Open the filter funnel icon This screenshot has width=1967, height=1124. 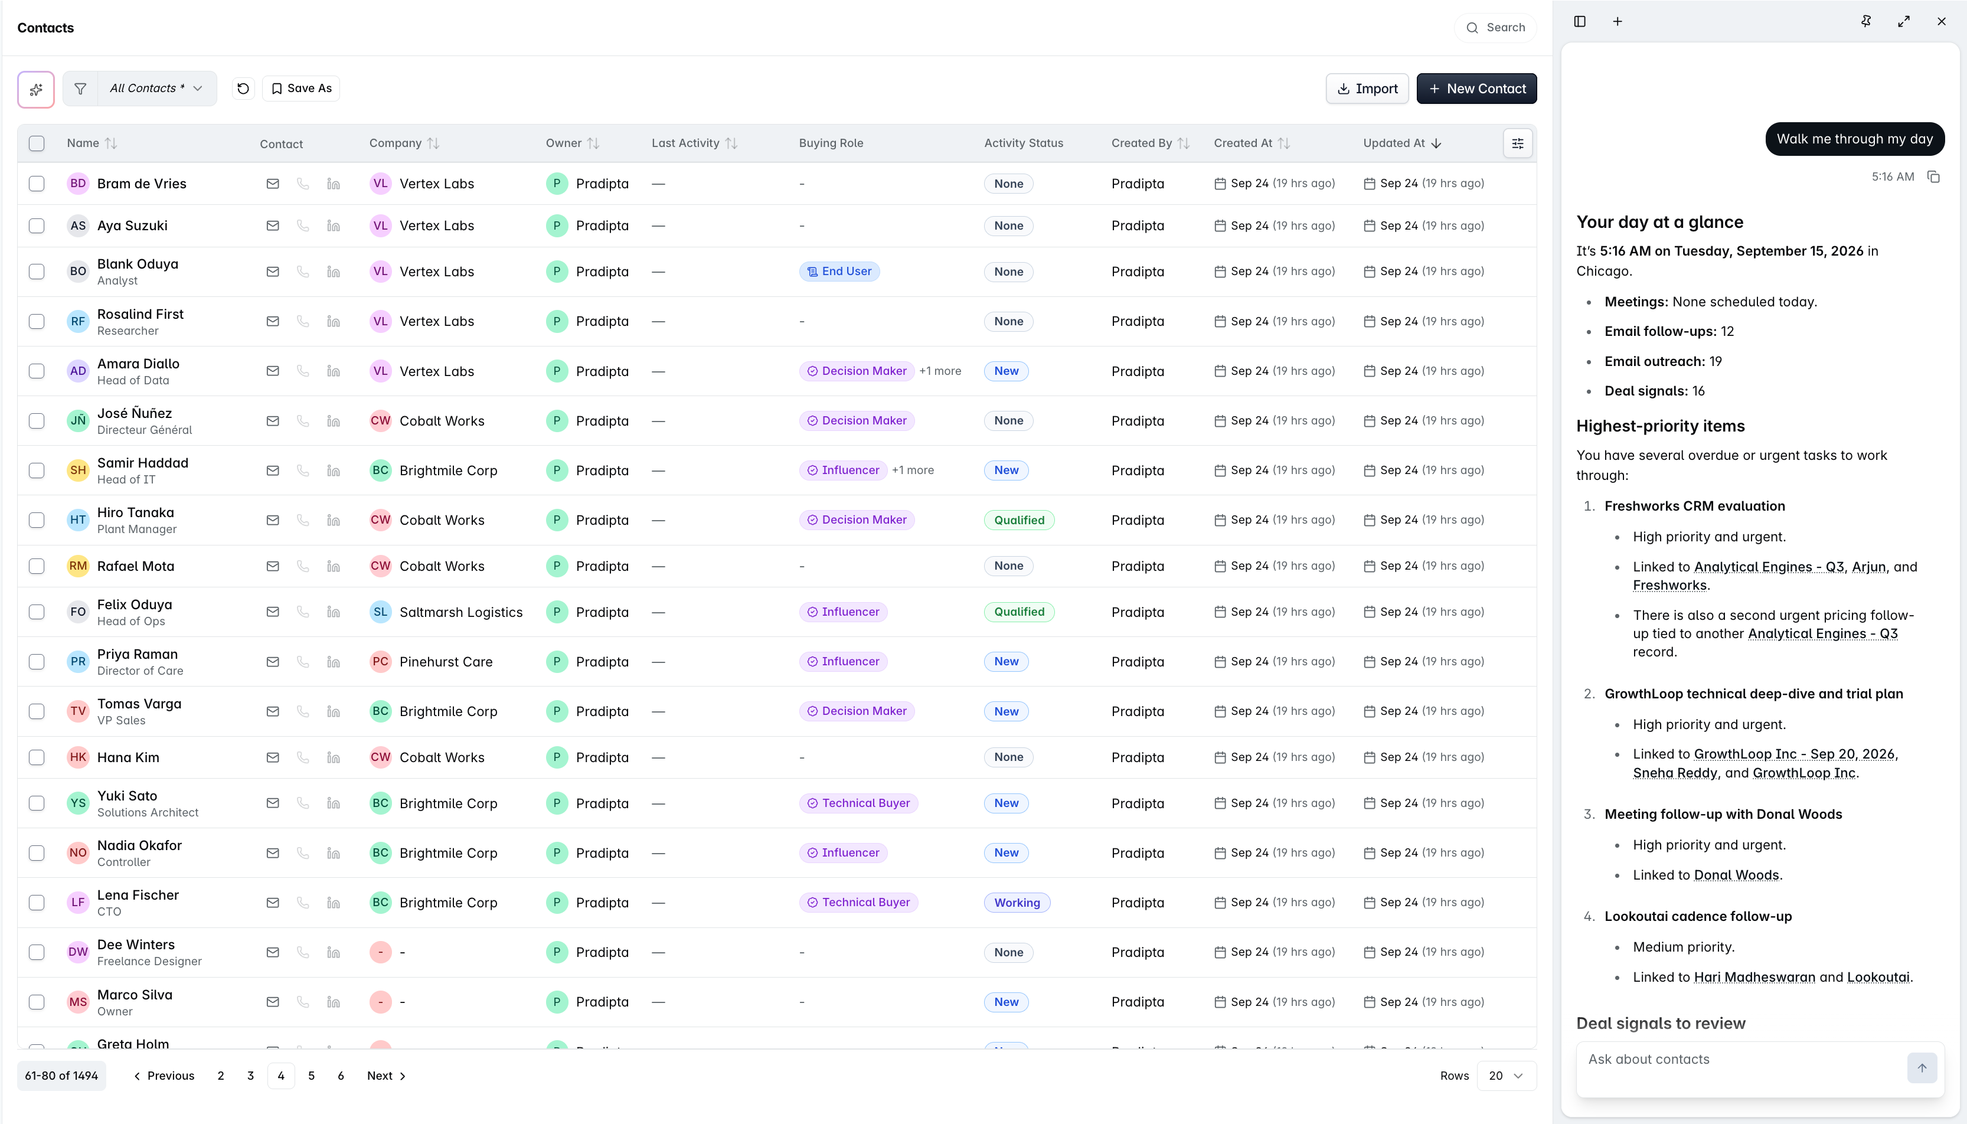pyautogui.click(x=80, y=89)
